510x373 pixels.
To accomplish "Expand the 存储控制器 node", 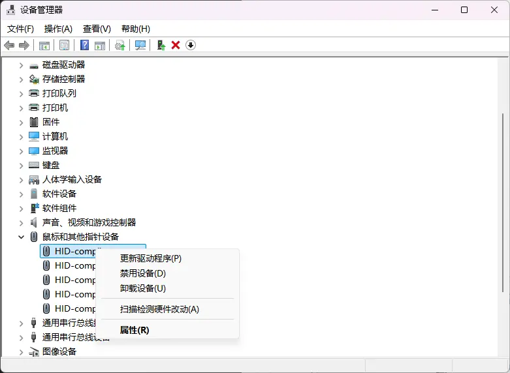I will (x=21, y=80).
